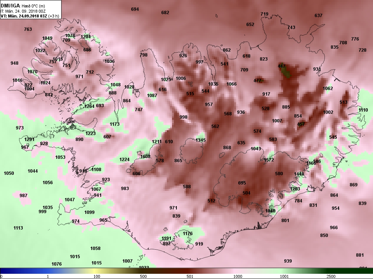
Task: Click the map value 983
Action: 125,188
